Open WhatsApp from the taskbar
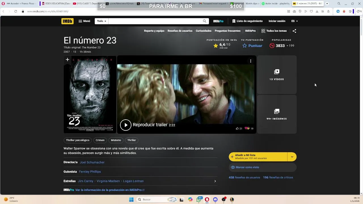This screenshot has width=363, height=204. click(199, 199)
